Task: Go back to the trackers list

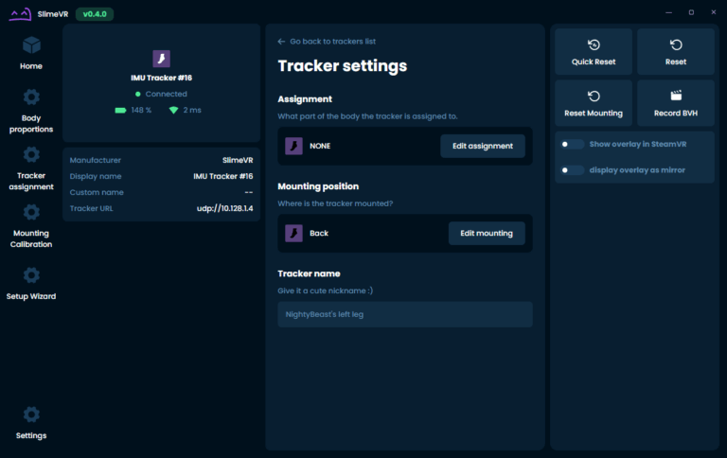Action: 327,42
